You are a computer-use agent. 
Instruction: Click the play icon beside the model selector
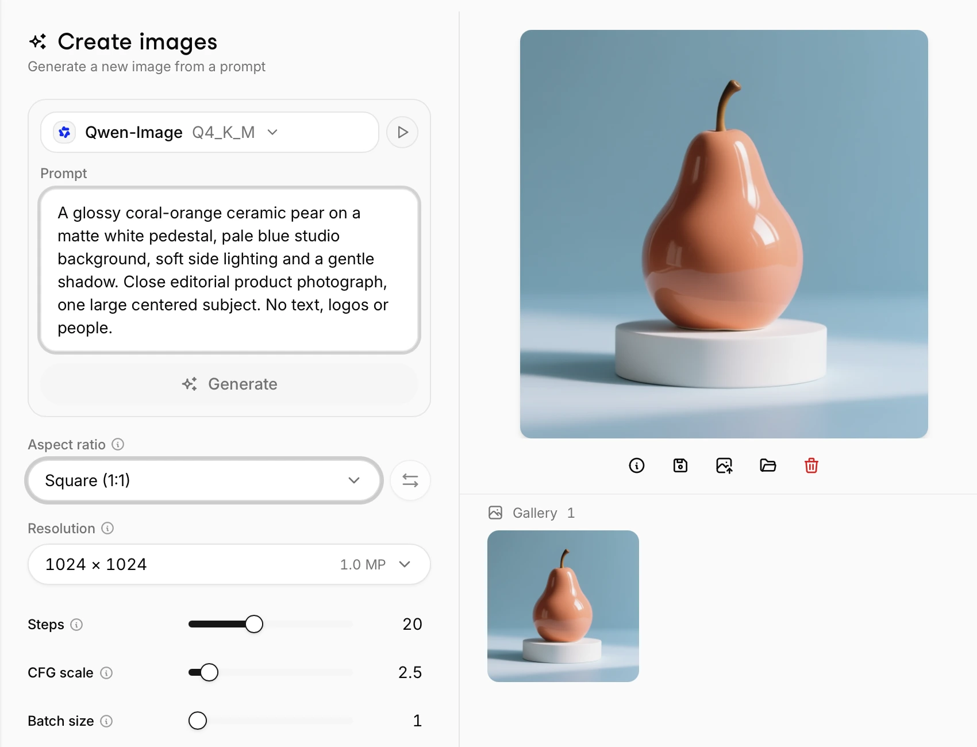point(402,132)
